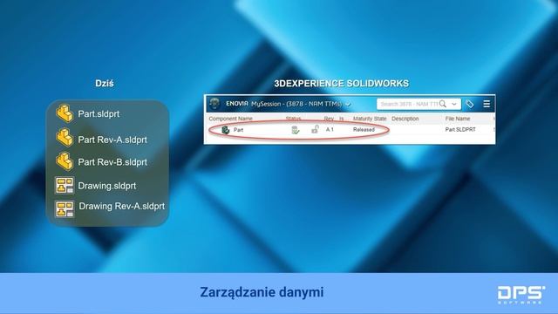Sort by File Name column header
The image size is (558, 314).
click(458, 119)
